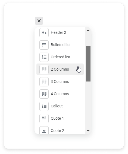
Task: Choose Bulleted list from the menu
Action: [60, 45]
